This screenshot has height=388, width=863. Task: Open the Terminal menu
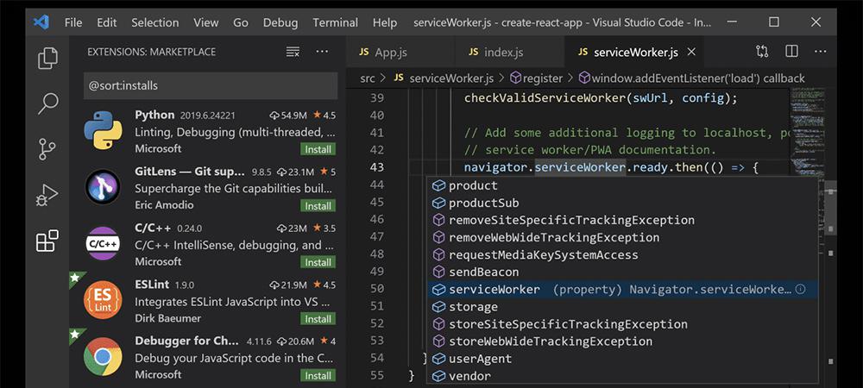pyautogui.click(x=335, y=22)
